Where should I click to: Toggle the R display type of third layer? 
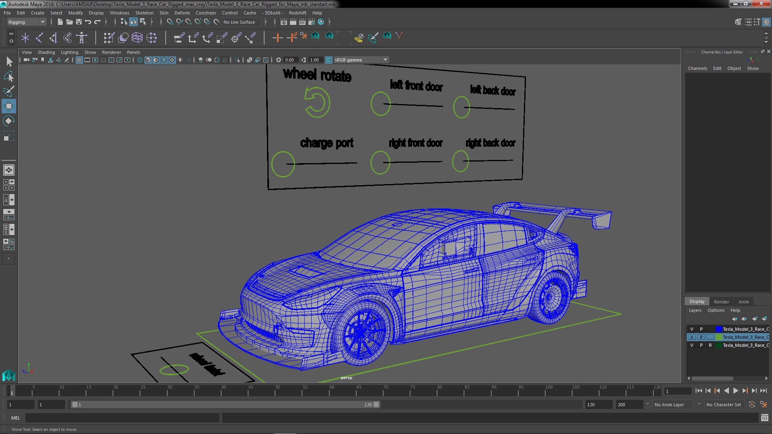(710, 345)
